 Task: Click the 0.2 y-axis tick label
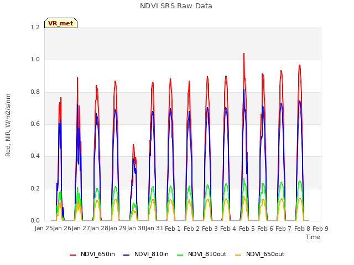(35, 189)
